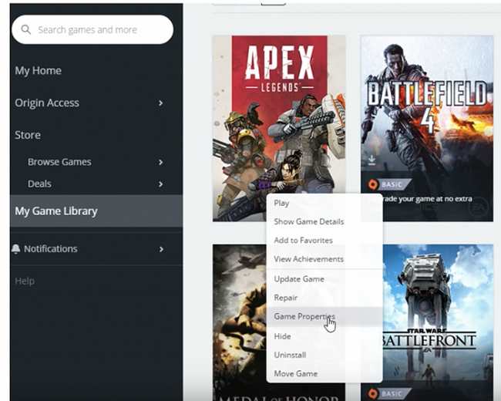Open Deals in the sidebar

39,184
